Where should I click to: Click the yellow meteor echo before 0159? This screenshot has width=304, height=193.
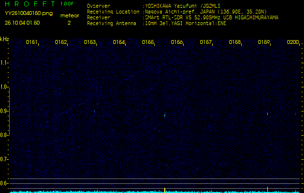point(267,114)
